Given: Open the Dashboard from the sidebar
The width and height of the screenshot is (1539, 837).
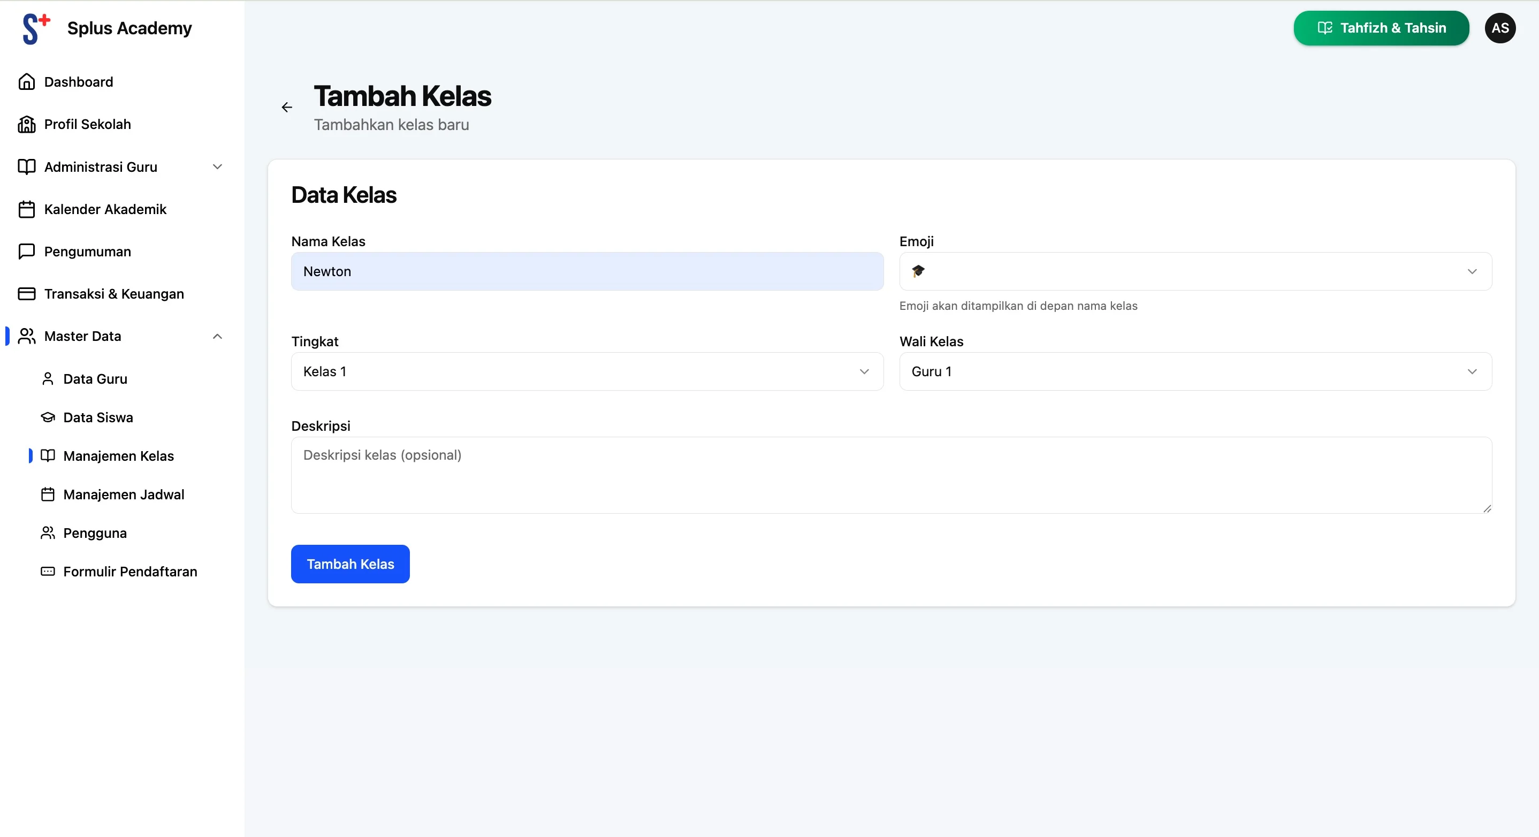Looking at the screenshot, I should coord(27,82).
